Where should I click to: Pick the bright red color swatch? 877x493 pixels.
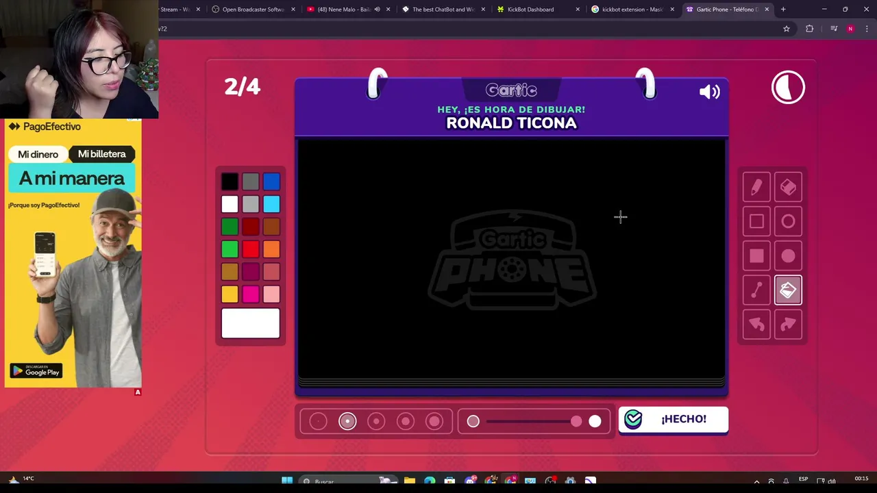251,249
